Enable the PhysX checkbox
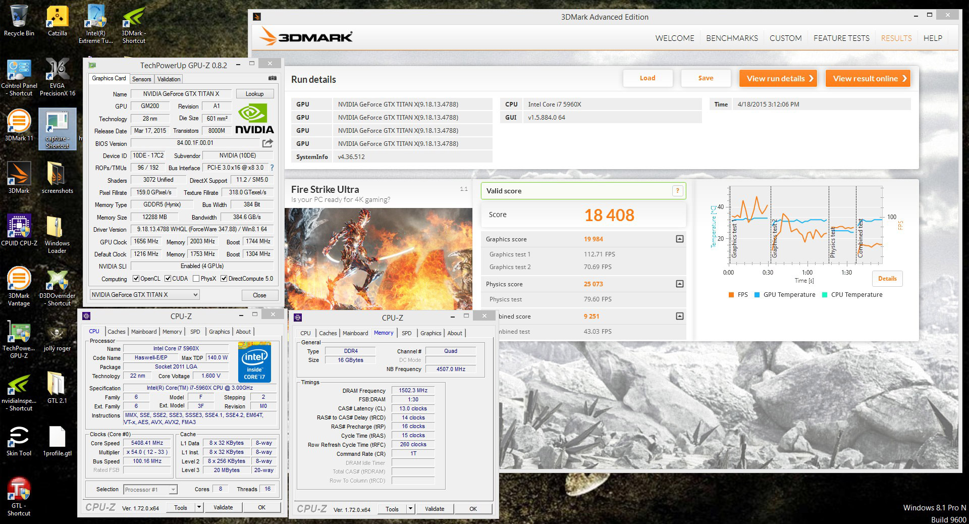This screenshot has height=524, width=969. coord(196,279)
